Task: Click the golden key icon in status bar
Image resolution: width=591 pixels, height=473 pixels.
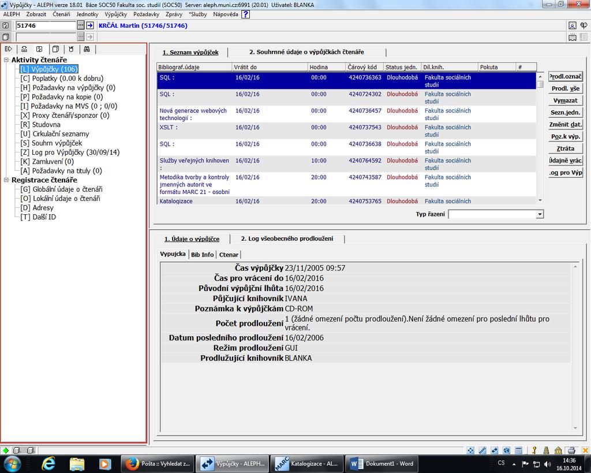Action: pos(534,450)
